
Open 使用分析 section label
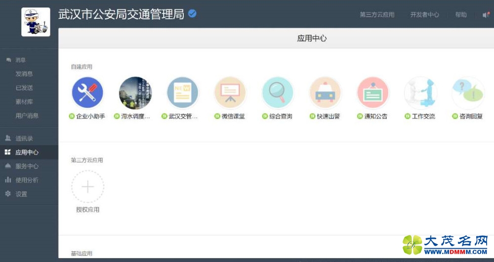pos(27,180)
